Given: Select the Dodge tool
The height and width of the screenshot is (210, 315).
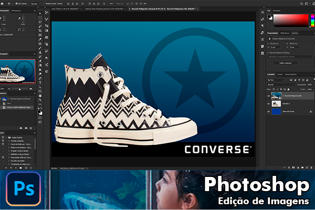Looking at the screenshot, I should click(40, 74).
